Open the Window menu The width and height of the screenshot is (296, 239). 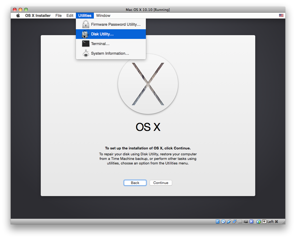(103, 16)
